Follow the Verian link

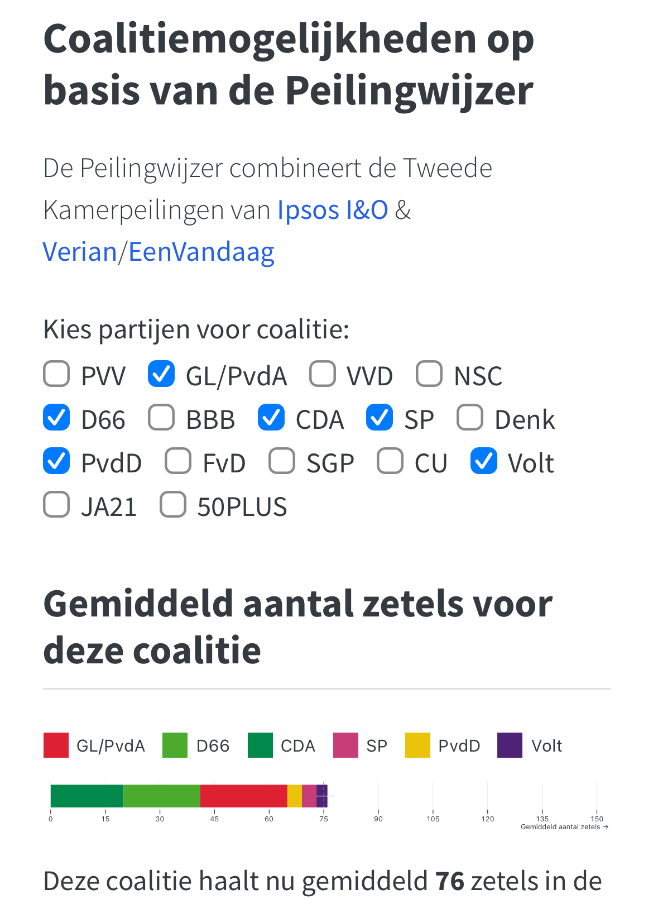(x=80, y=252)
